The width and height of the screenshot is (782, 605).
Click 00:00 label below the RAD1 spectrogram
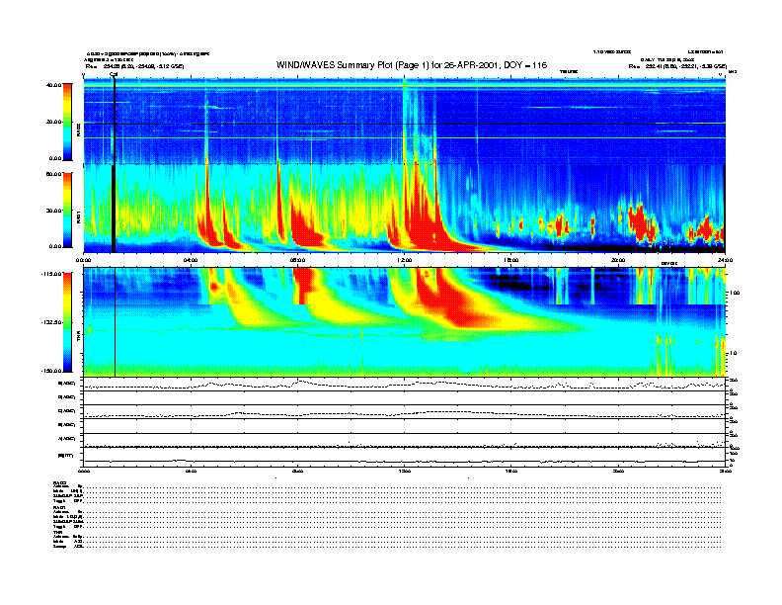tap(83, 260)
